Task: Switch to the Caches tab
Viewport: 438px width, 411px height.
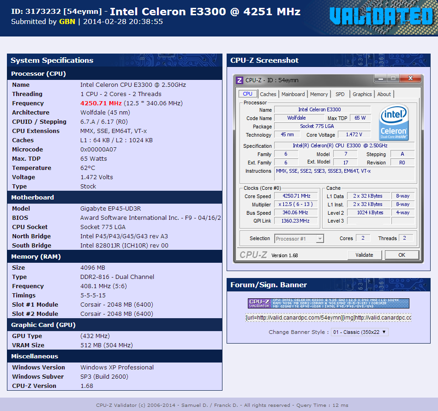Action: pyautogui.click(x=268, y=94)
